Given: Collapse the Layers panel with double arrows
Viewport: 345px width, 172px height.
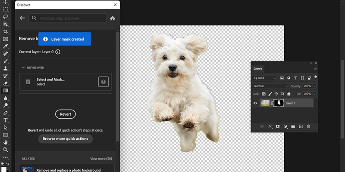Looking at the screenshot, I should pos(310,63).
